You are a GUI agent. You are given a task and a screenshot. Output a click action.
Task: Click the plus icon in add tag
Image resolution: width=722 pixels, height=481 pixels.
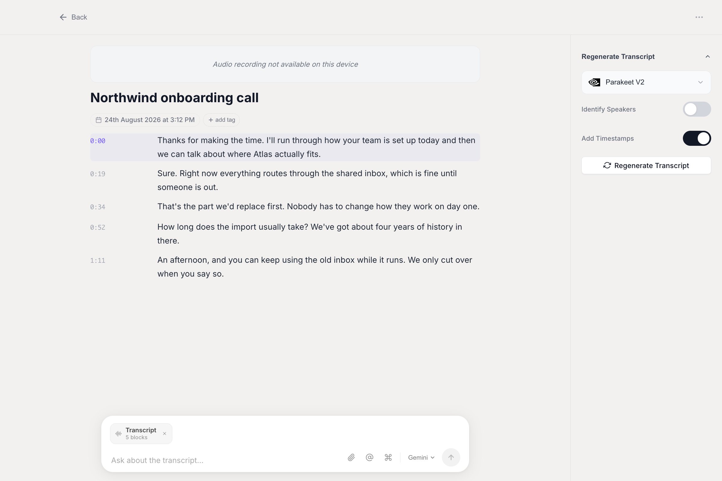(x=211, y=120)
